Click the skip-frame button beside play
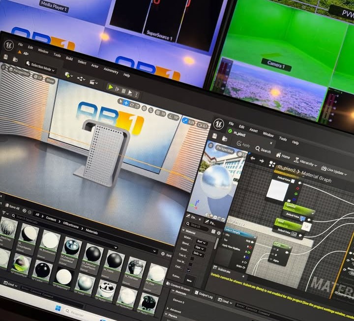Image resolution: width=354 pixels, height=321 pixels. pos(117,89)
